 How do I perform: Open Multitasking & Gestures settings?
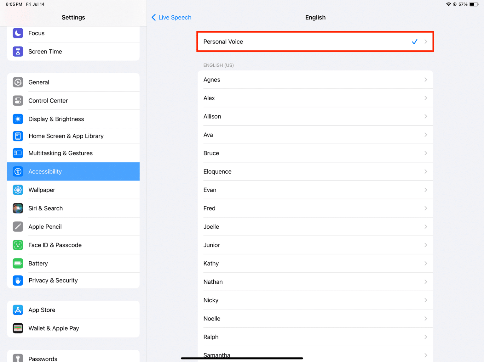click(73, 153)
